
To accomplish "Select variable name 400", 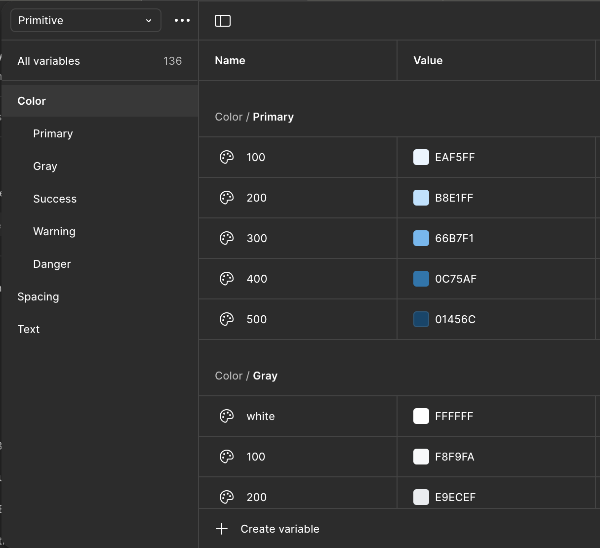I will [x=257, y=279].
